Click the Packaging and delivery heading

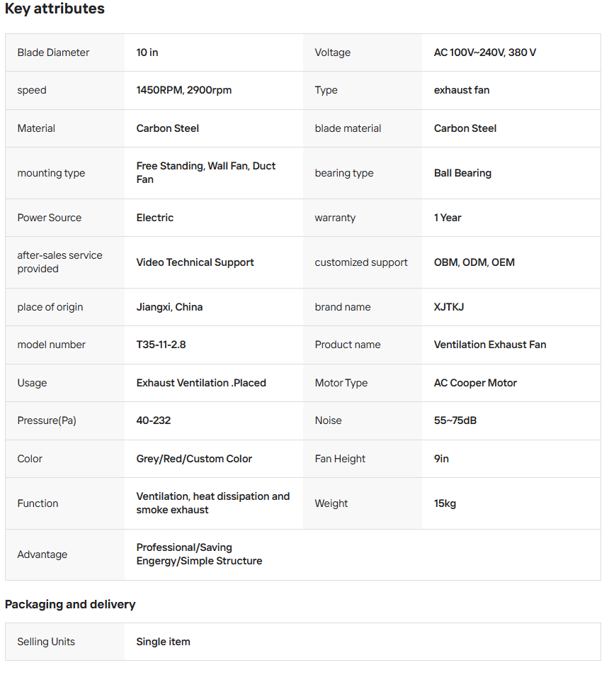coord(70,604)
